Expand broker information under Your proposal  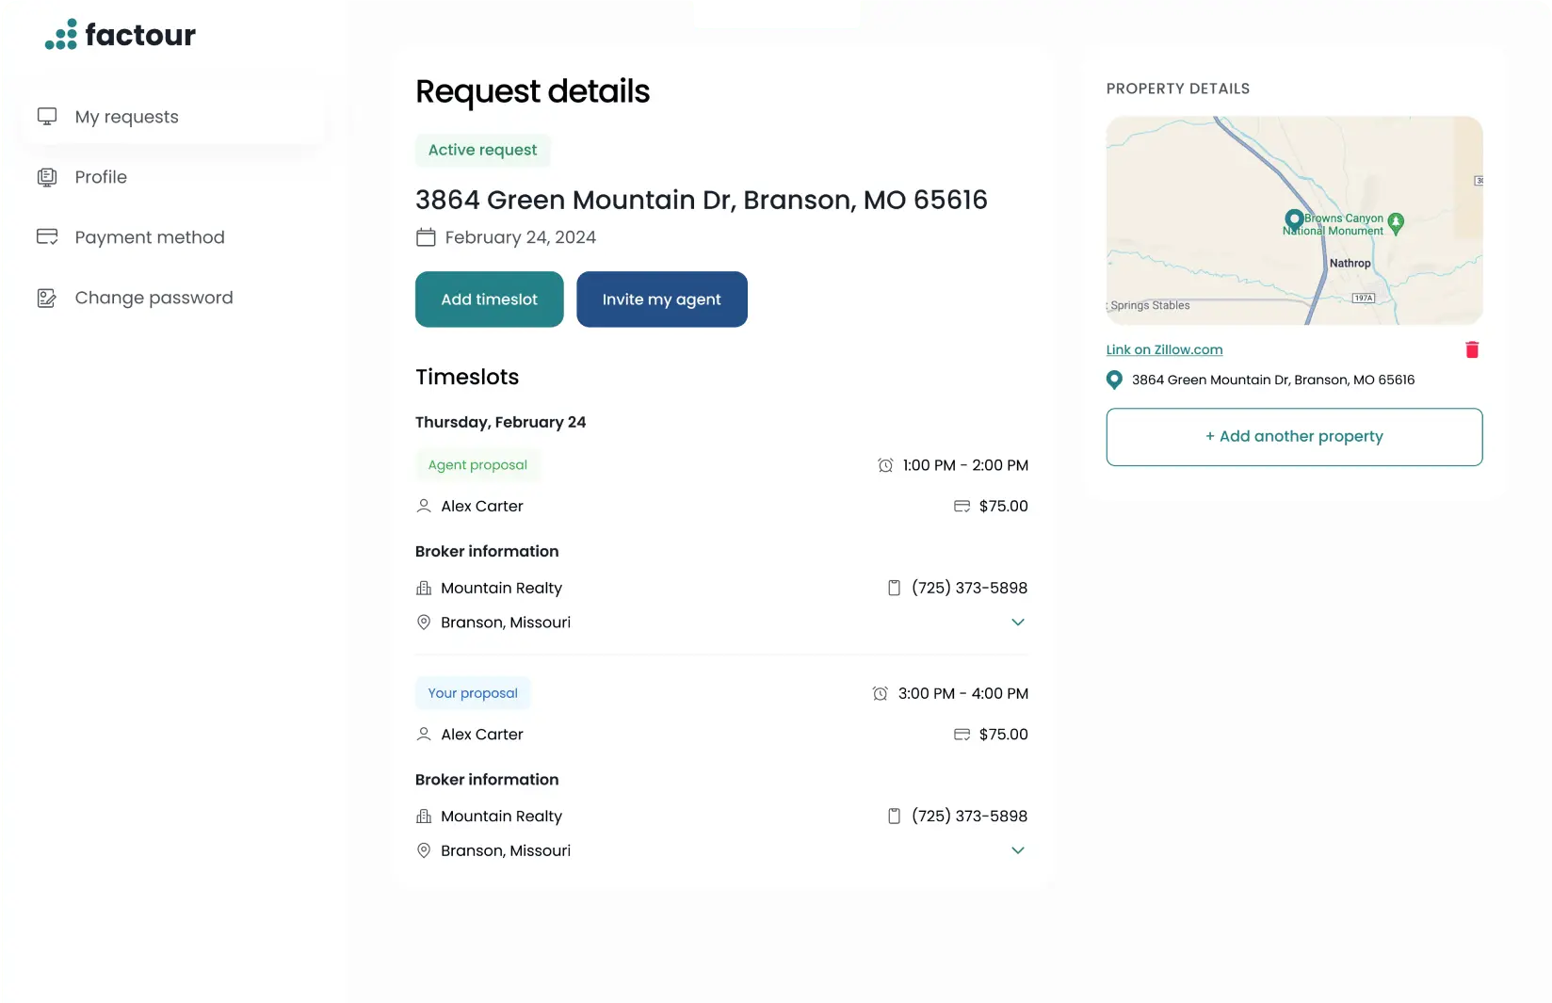[1017, 849]
